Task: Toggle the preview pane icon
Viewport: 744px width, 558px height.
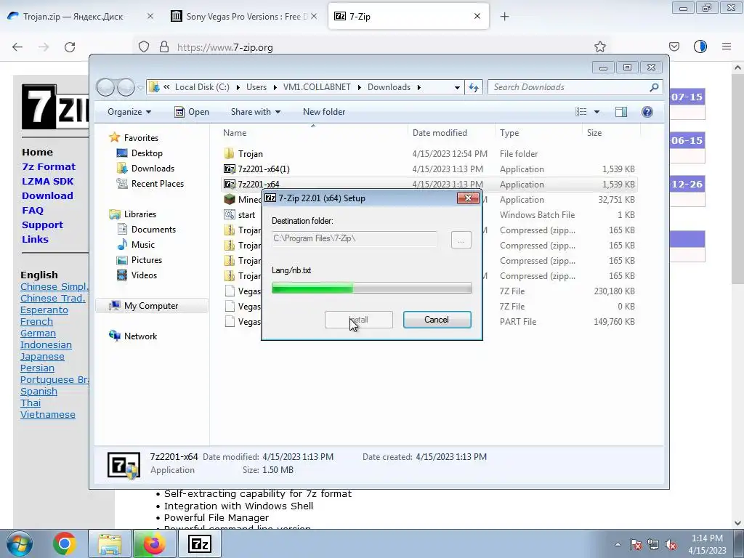Action: tap(621, 112)
